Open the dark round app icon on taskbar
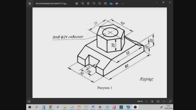 click(135, 107)
